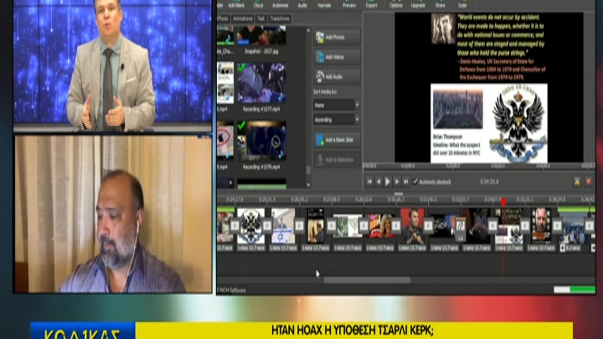The height and width of the screenshot is (339, 603).
Task: Click the media list scroll-up arrow
Action: point(309,31)
